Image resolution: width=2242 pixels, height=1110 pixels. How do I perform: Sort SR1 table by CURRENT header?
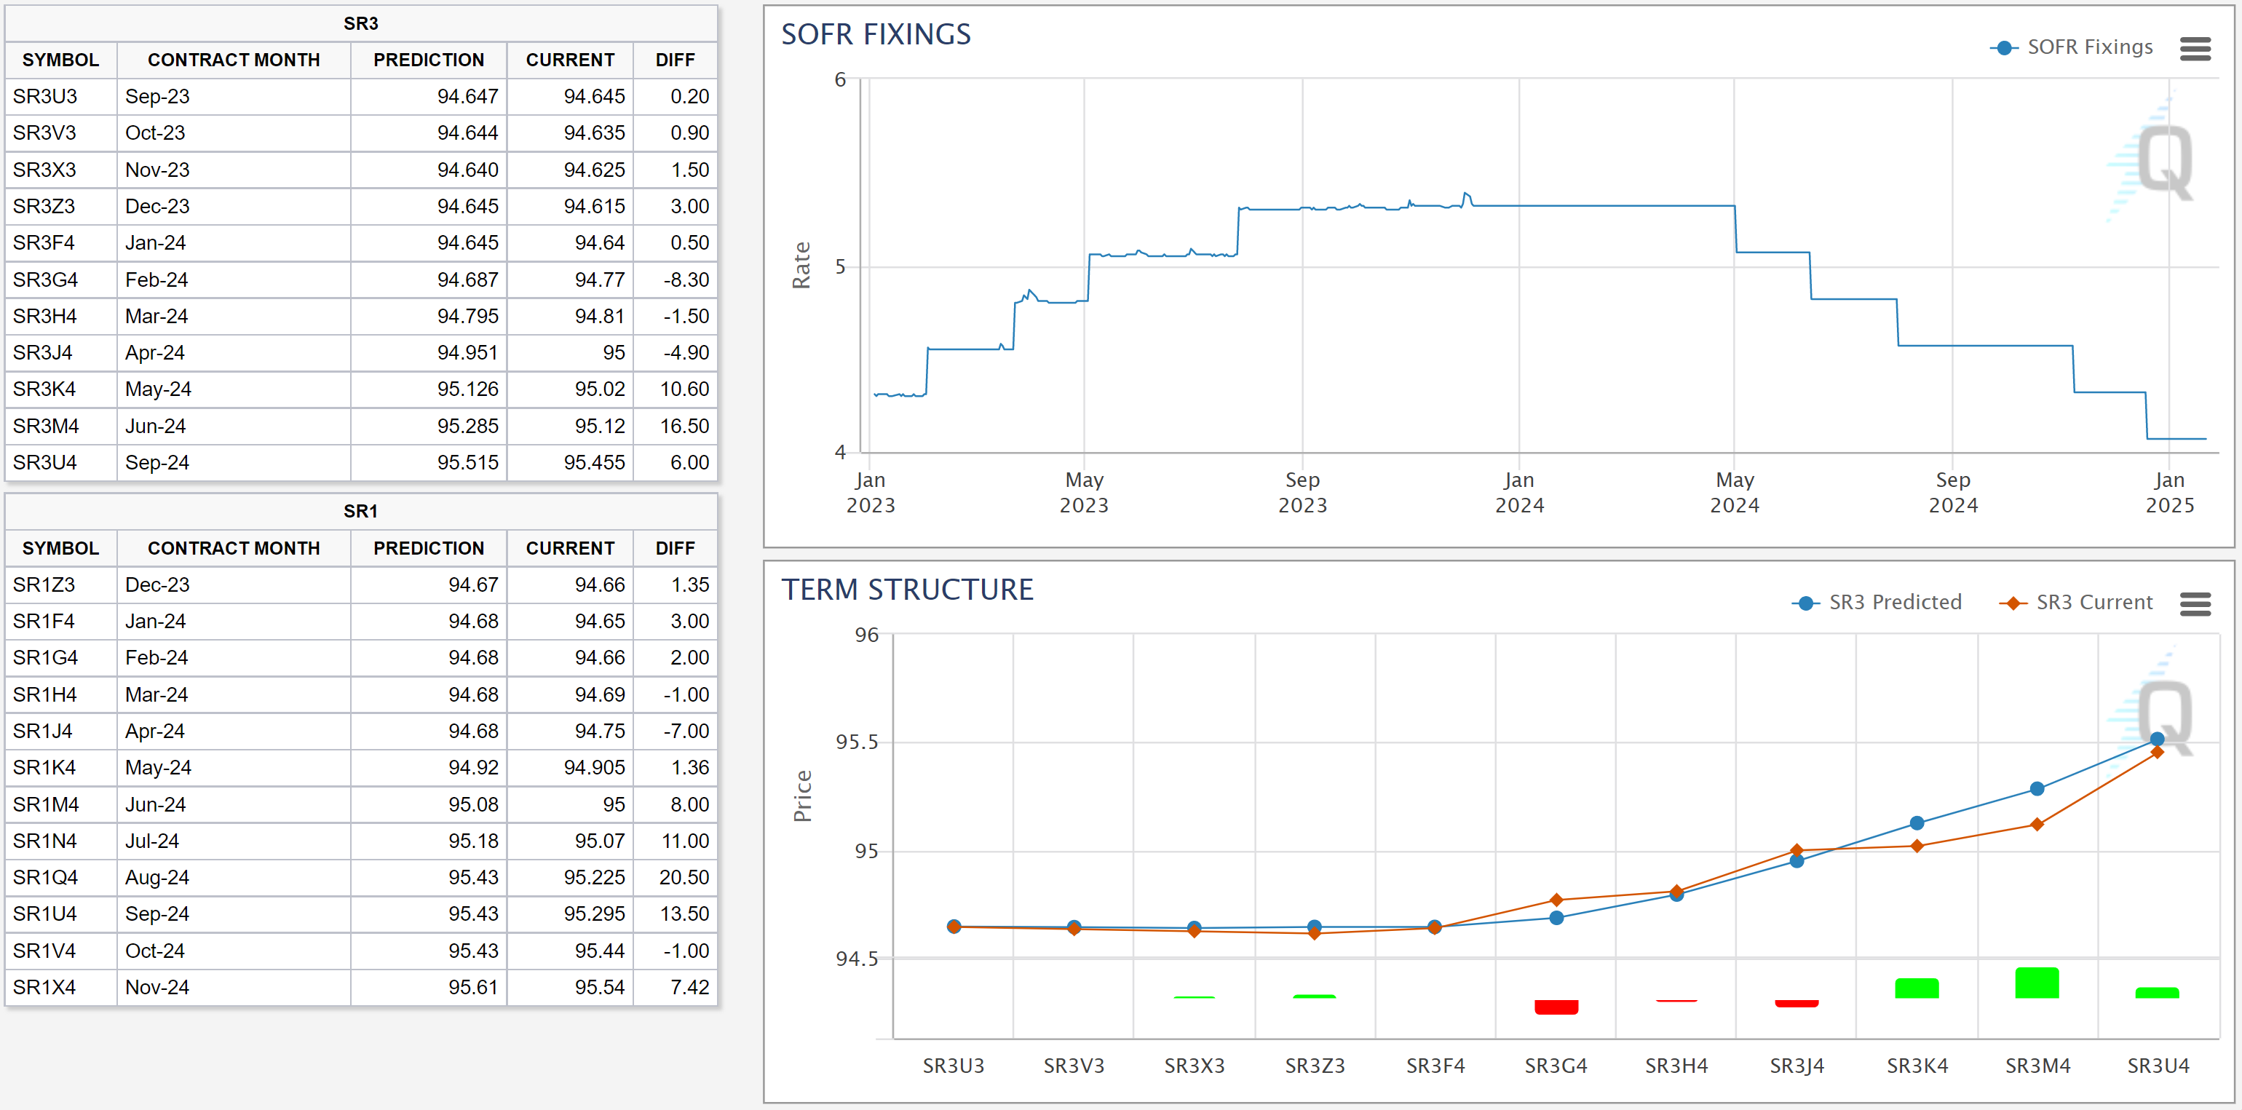coord(569,549)
